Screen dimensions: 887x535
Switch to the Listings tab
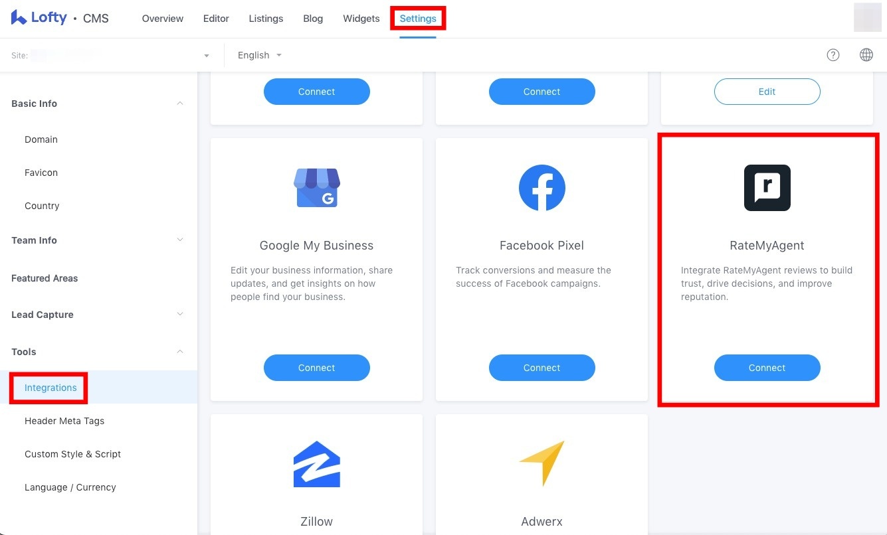coord(266,19)
